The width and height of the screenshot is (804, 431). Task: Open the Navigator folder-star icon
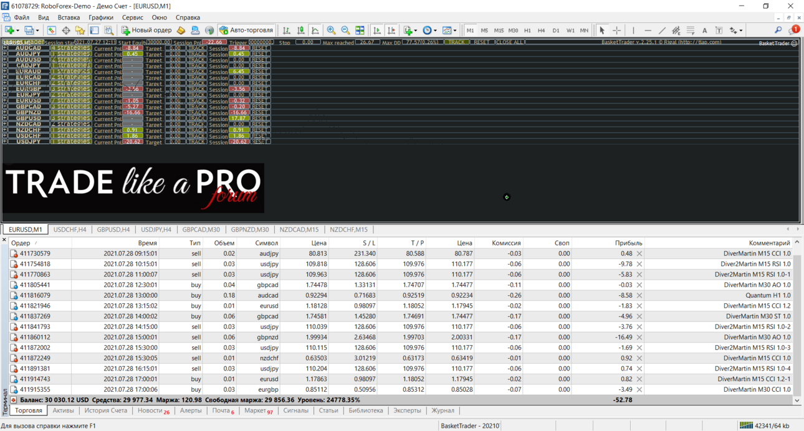click(x=80, y=30)
